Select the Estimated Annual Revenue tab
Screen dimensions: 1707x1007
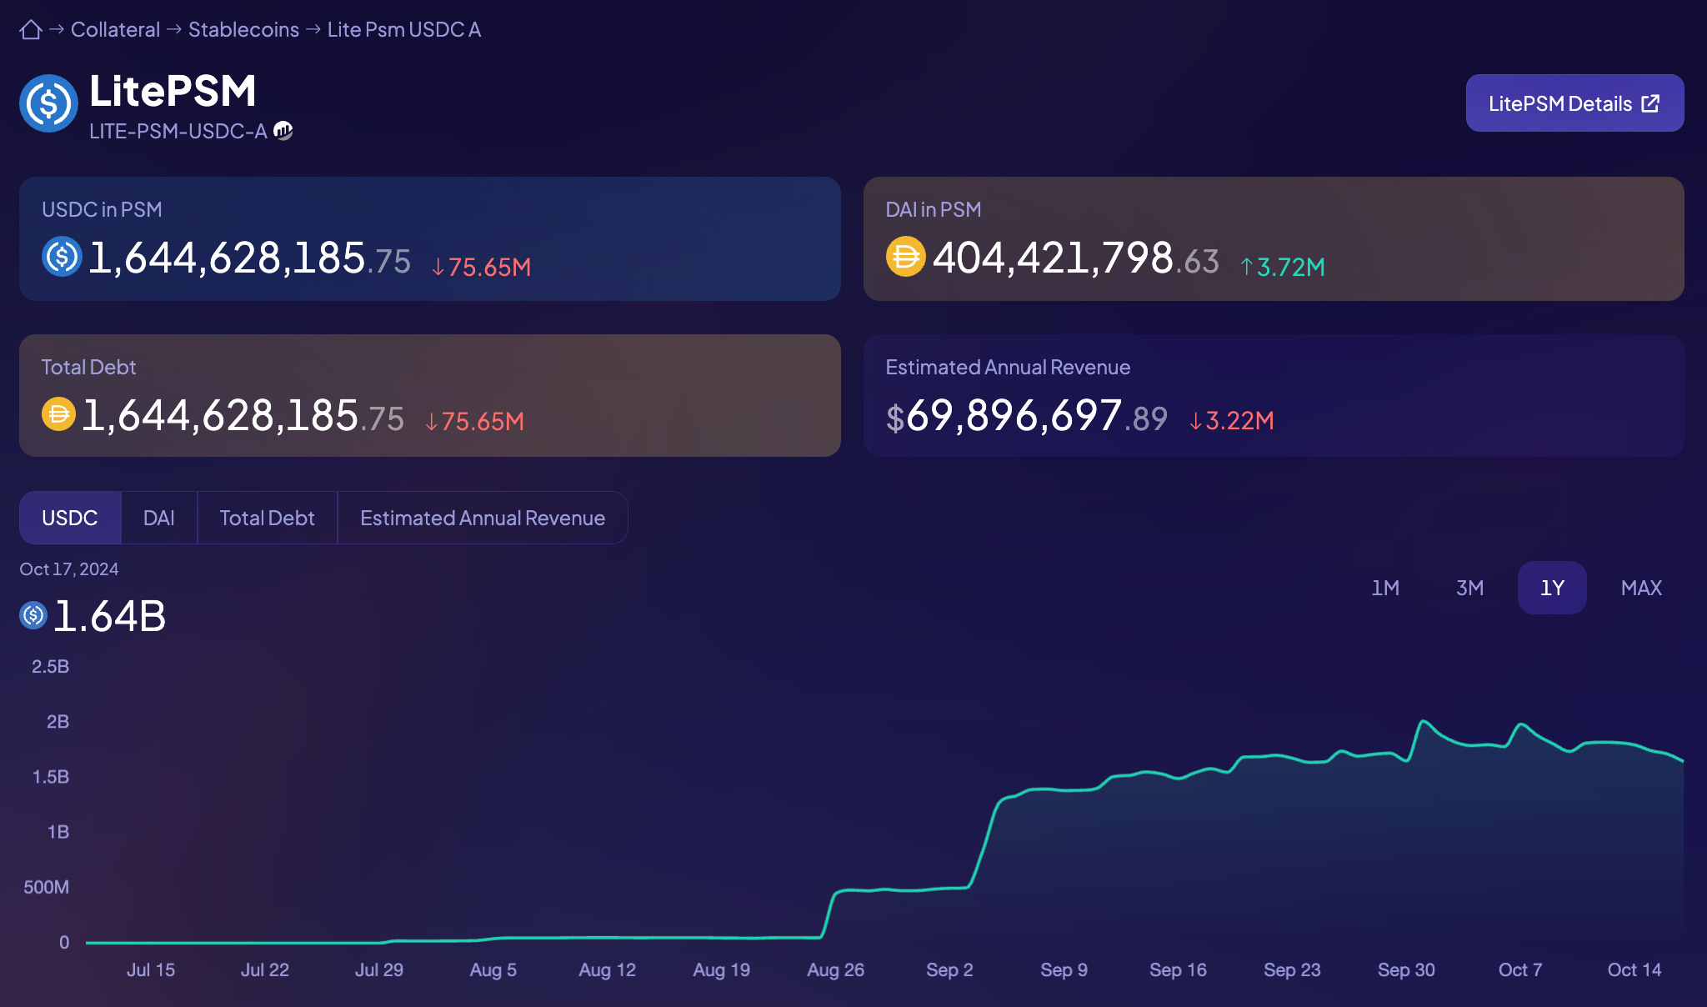tap(482, 517)
